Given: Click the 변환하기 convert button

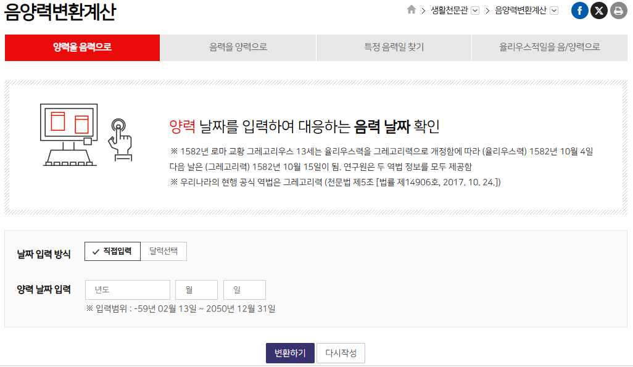Looking at the screenshot, I should pos(290,353).
